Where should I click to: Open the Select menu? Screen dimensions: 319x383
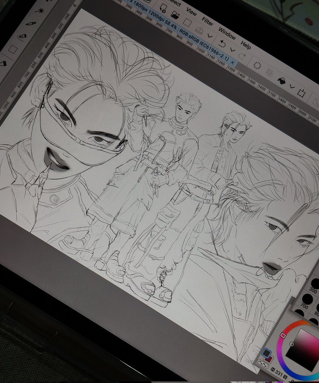click(x=174, y=3)
